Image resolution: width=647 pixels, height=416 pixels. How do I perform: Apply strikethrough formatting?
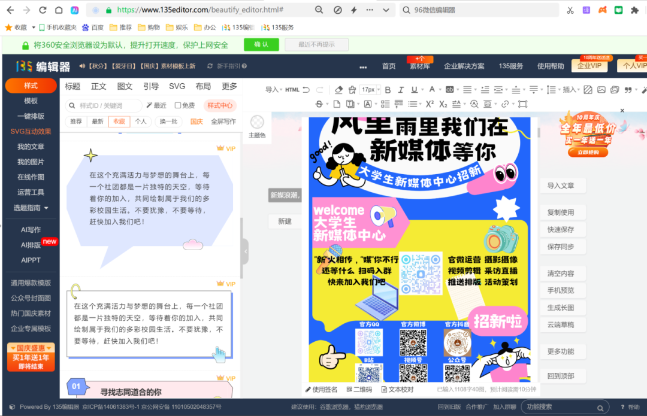click(319, 104)
